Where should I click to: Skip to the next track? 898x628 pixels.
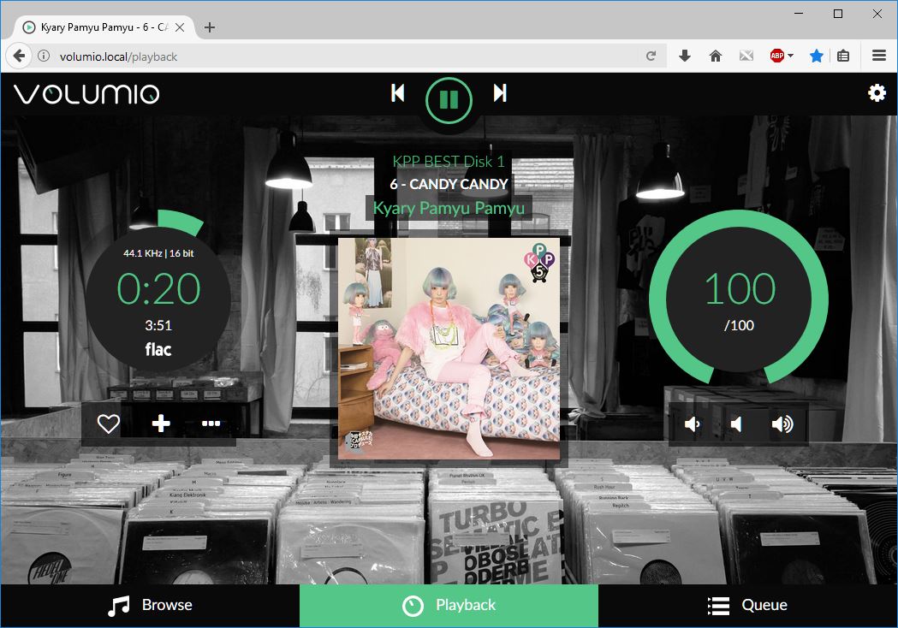(x=500, y=92)
